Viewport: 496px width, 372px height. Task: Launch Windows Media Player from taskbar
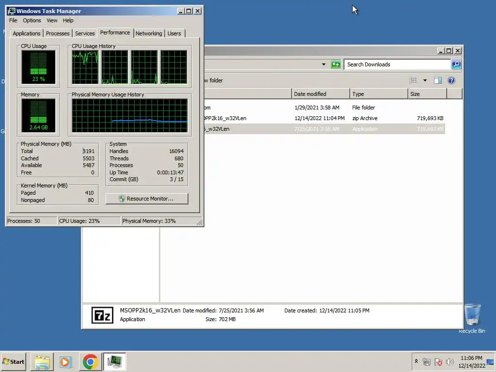pos(66,362)
